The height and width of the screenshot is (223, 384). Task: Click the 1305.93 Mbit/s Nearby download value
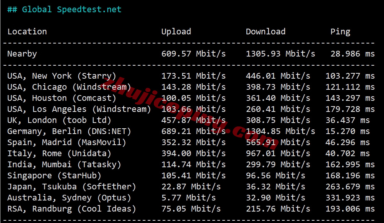pyautogui.click(x=280, y=54)
